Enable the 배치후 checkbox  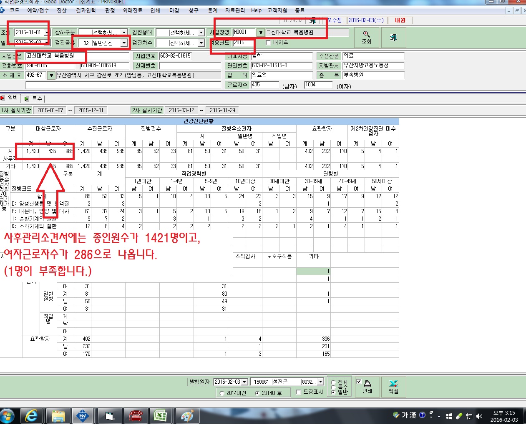269,43
